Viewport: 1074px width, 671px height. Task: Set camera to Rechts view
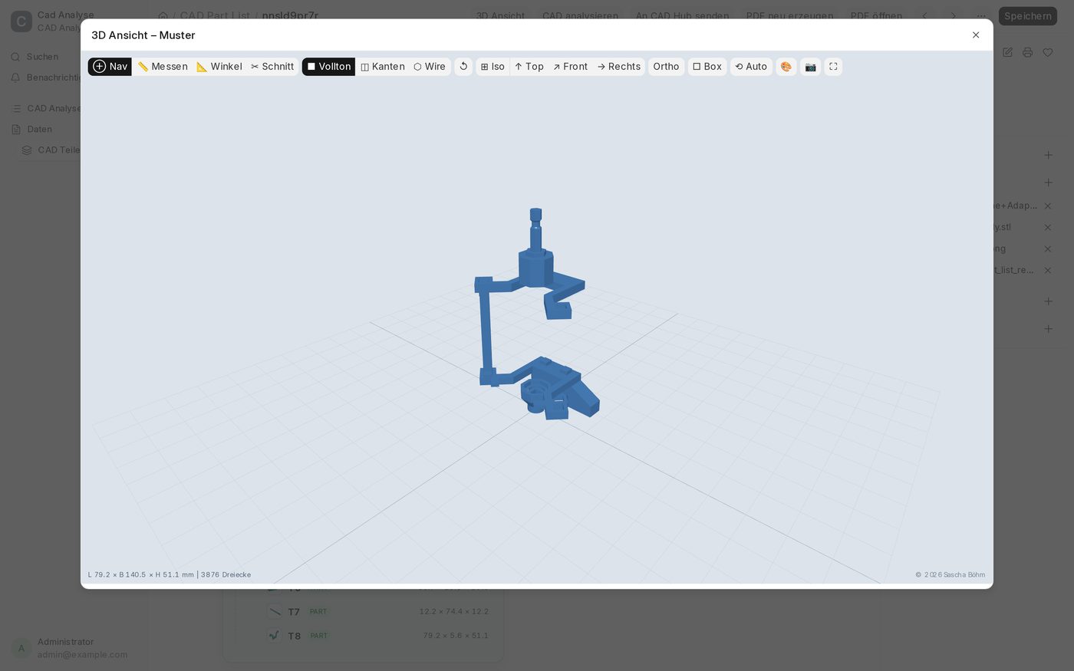pyautogui.click(x=618, y=67)
